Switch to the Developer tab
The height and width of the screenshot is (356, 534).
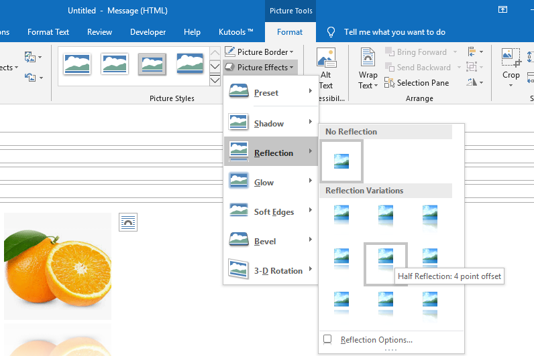click(x=148, y=32)
